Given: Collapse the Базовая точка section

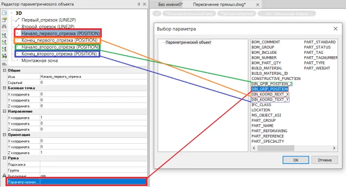Looking at the screenshot, I should click(x=5, y=88).
